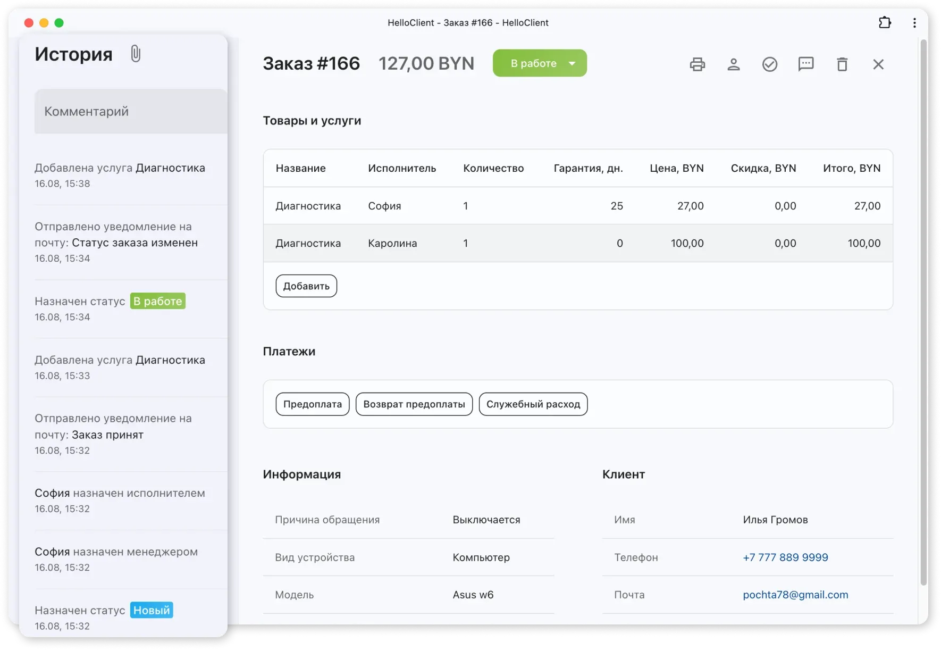
Task: Open the email link pochta78@gmail.com
Action: (x=795, y=595)
